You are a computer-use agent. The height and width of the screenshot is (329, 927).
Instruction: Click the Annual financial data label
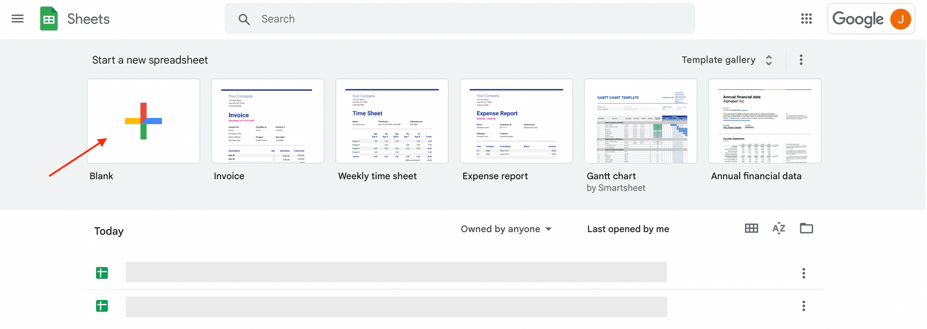[756, 176]
